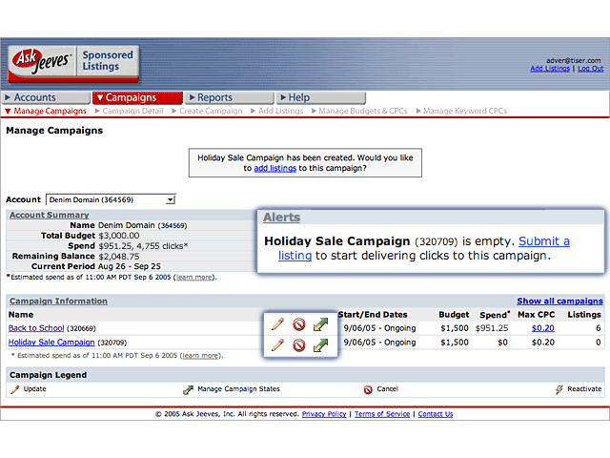Open the Holiday Sale Campaign link

[51, 343]
